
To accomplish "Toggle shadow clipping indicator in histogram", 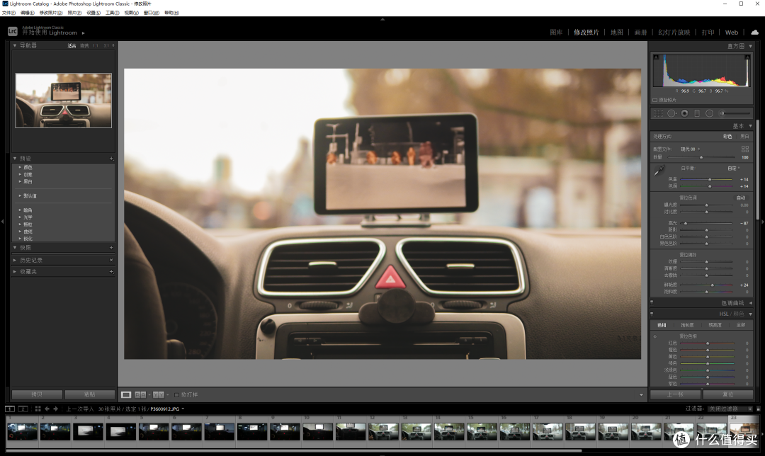I will tap(656, 57).
